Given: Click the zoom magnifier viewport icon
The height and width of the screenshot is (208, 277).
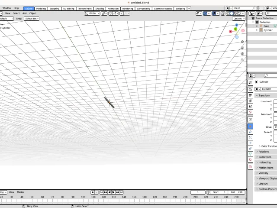Looking at the screenshot, I should click(x=242, y=42).
